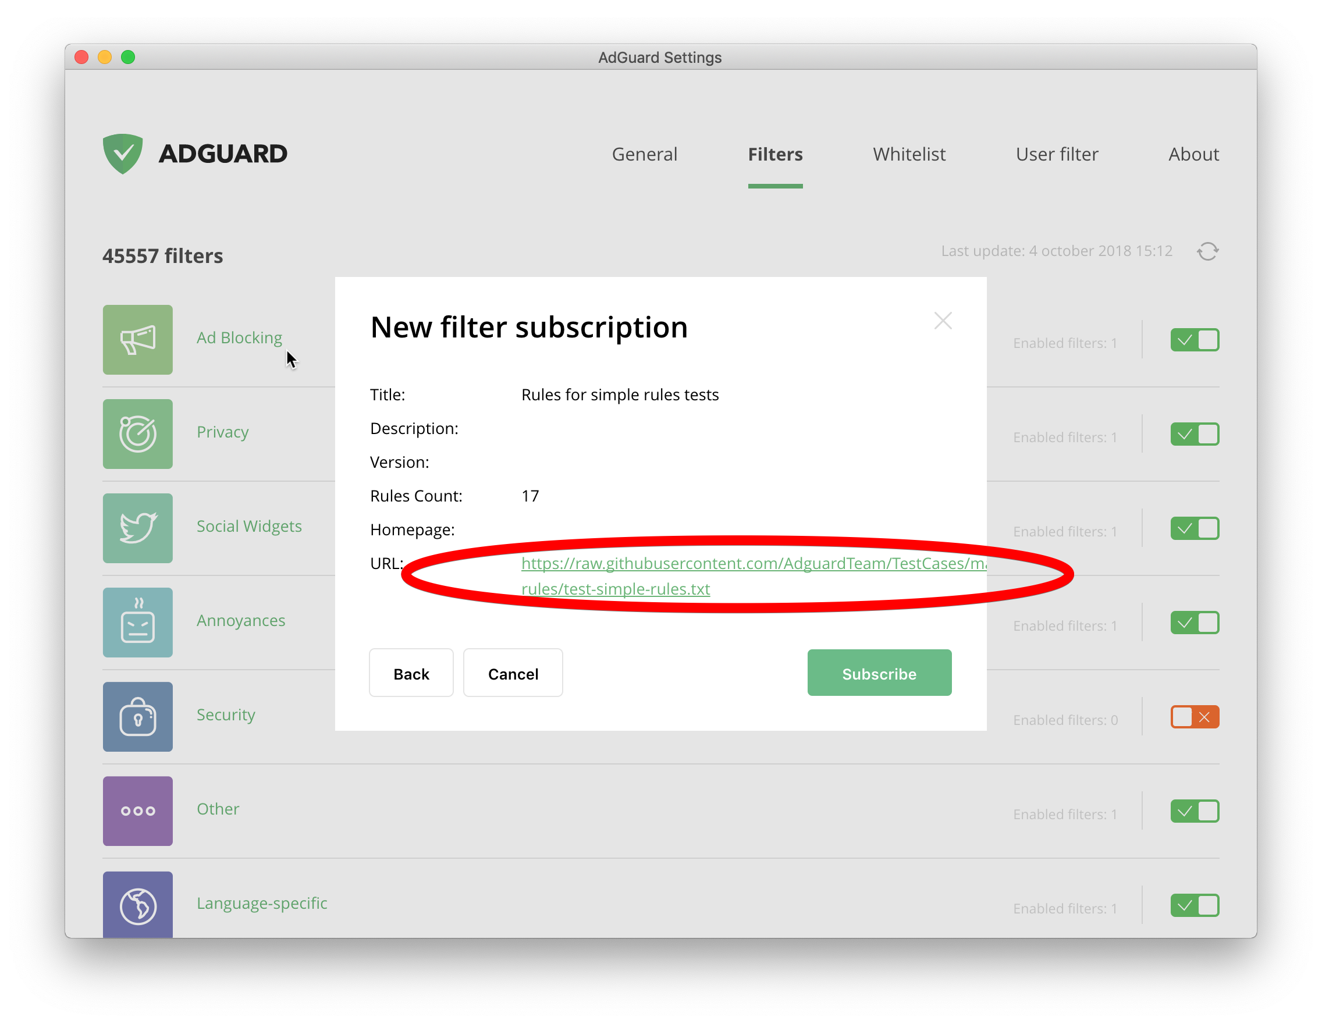
Task: Click the Subscribe button
Action: click(879, 673)
